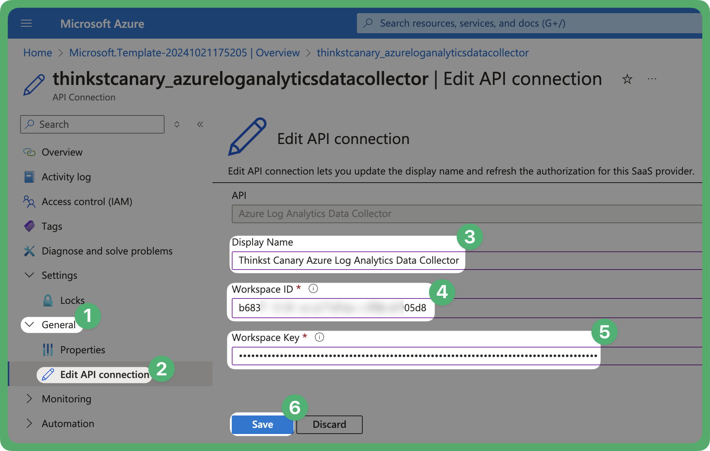Screen dimensions: 710x451
Task: Select Locks under Settings
Action: click(72, 300)
